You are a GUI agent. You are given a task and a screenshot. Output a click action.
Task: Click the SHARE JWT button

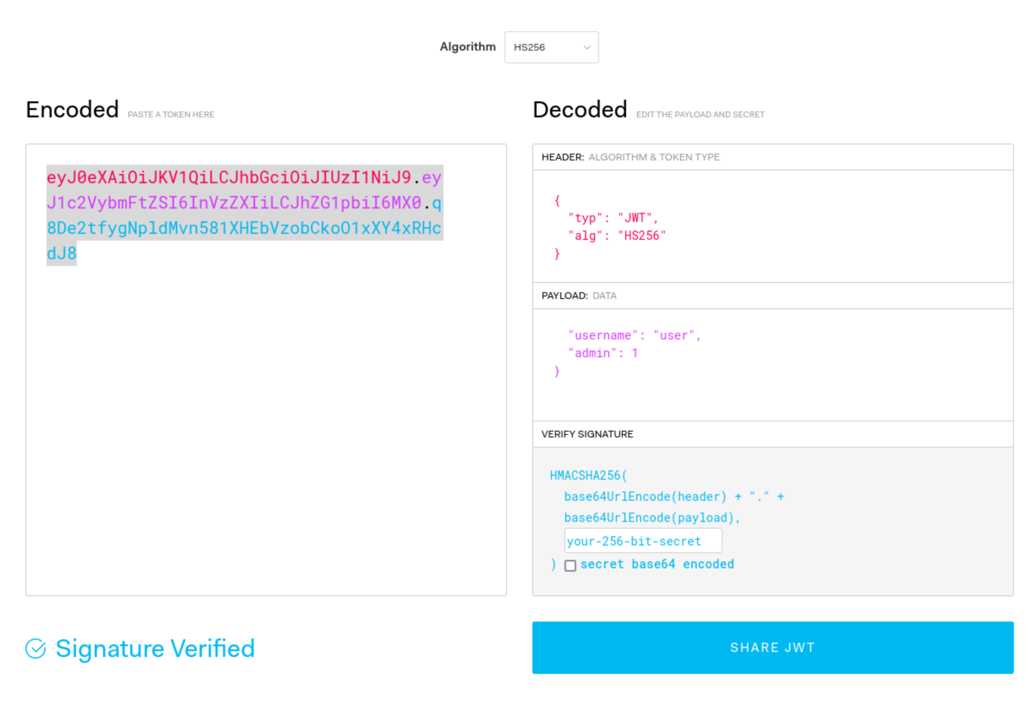coord(772,648)
